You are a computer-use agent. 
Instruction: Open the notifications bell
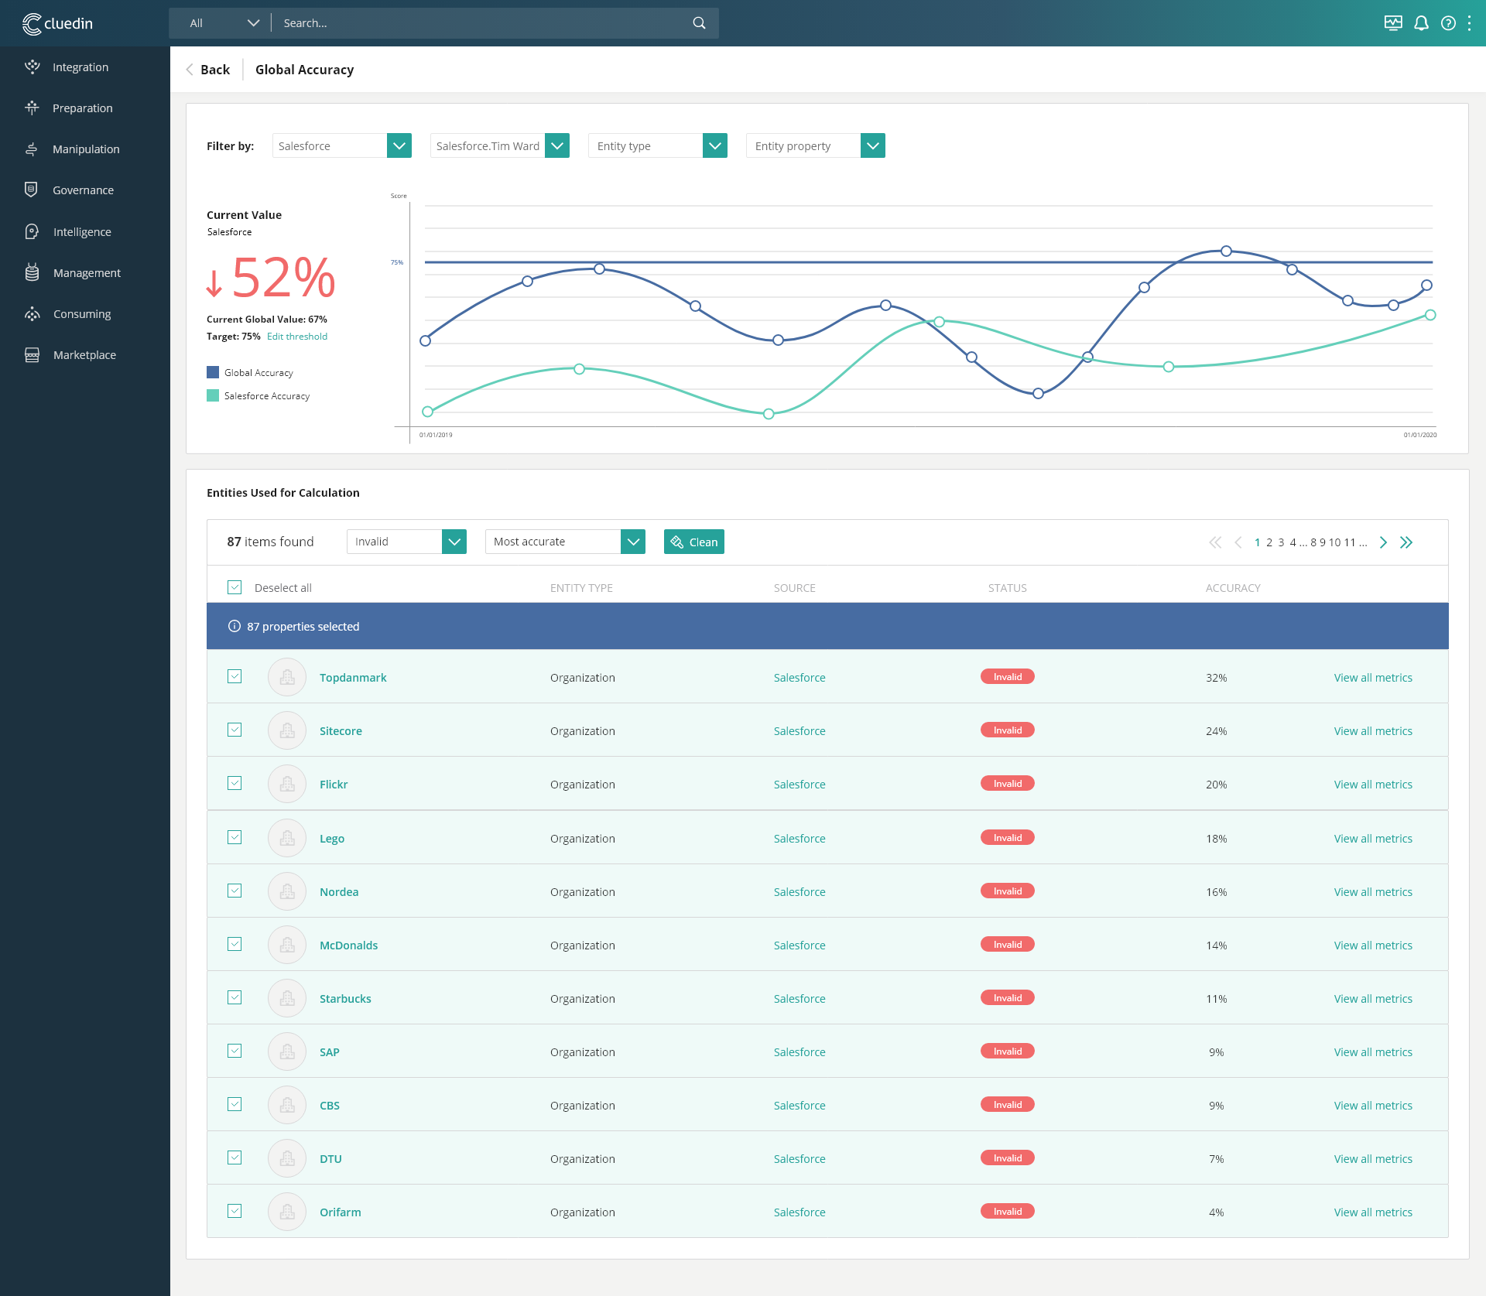[x=1421, y=23]
